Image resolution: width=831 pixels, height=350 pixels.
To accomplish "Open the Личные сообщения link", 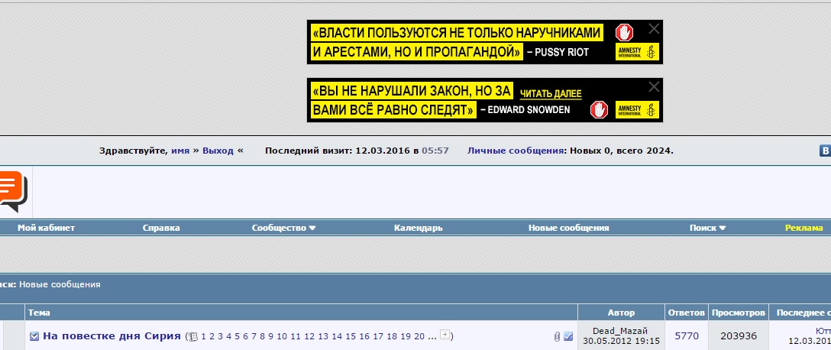I will [x=516, y=151].
